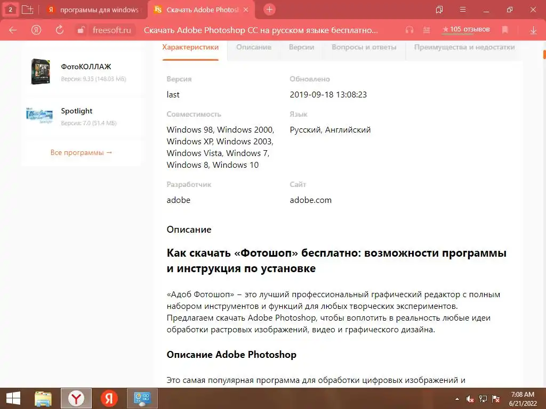Open a new tab with the plus button
Image resolution: width=546 pixels, height=409 pixels.
click(269, 10)
